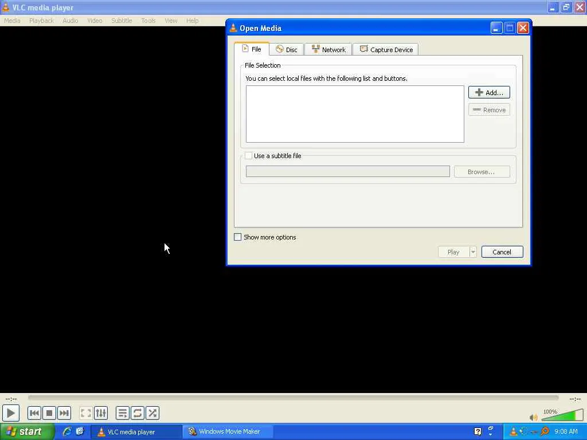Click the remaining time label at right

pyautogui.click(x=575, y=399)
